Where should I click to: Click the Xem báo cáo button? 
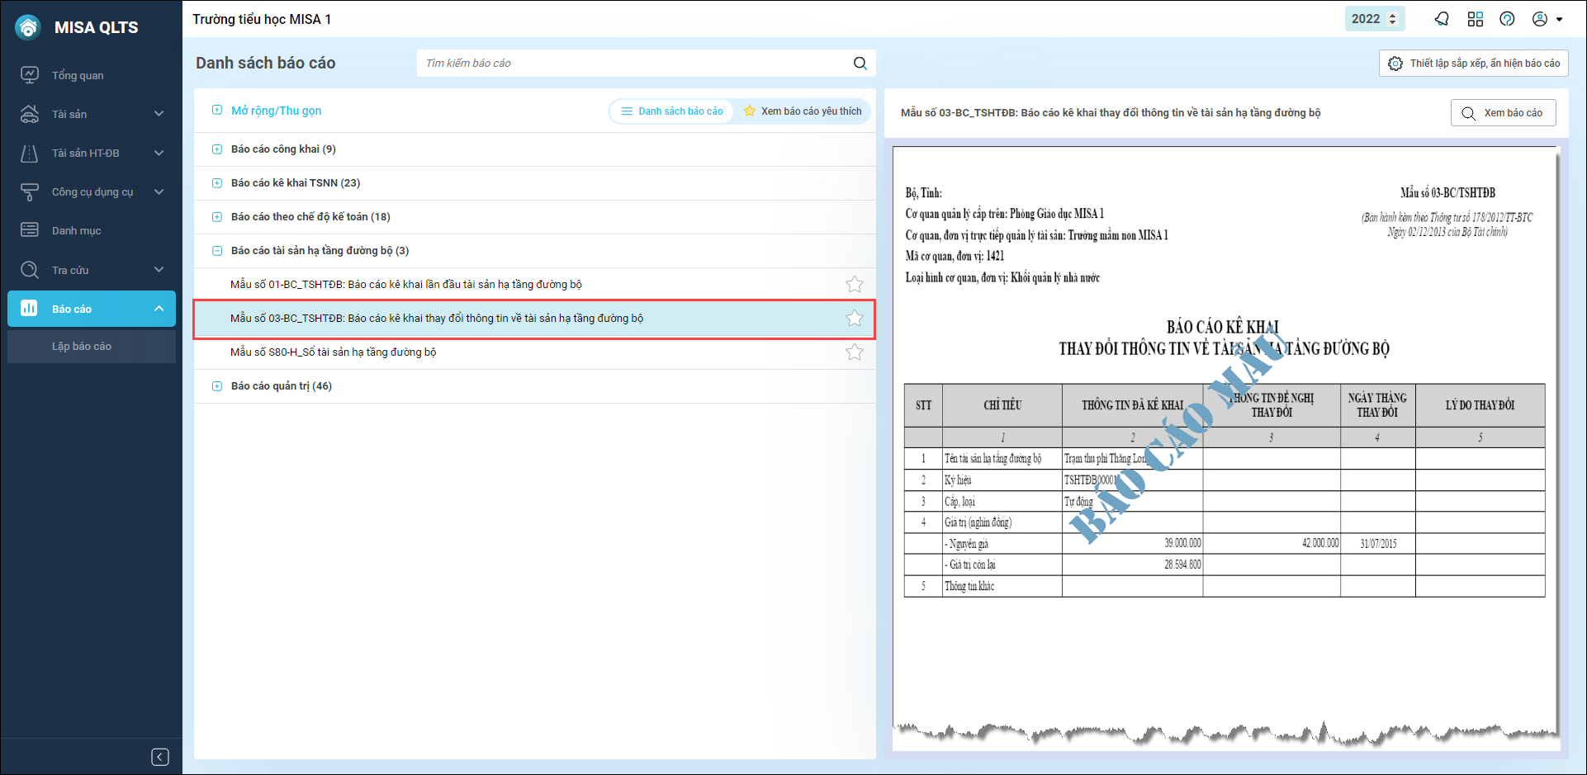[x=1503, y=113]
